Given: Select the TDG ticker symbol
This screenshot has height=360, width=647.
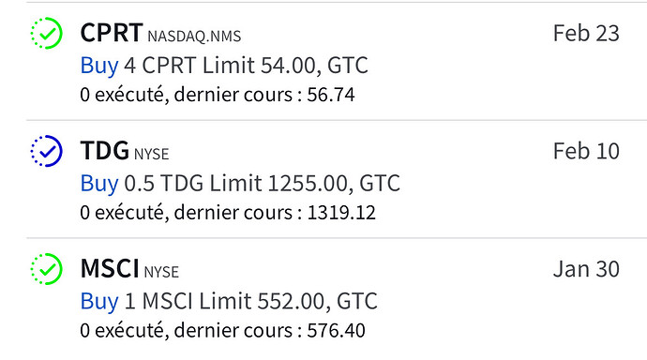Looking at the screenshot, I should click(105, 151).
